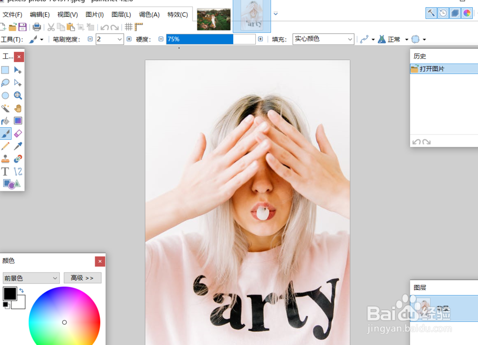Screen dimensions: 478x345
Task: Open the foreground color selector dropdown
Action: pos(31,278)
